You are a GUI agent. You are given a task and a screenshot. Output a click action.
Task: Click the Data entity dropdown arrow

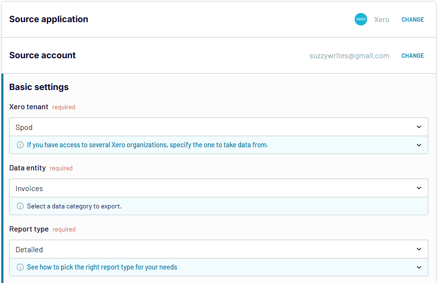click(x=419, y=188)
